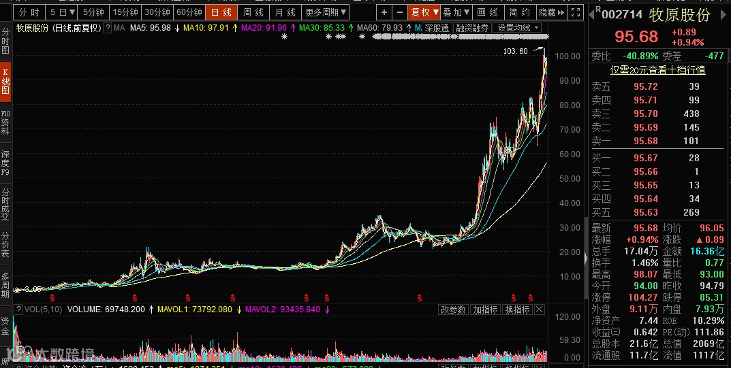Click the 103.60 high price label on chart
The image size is (731, 368).
516,51
